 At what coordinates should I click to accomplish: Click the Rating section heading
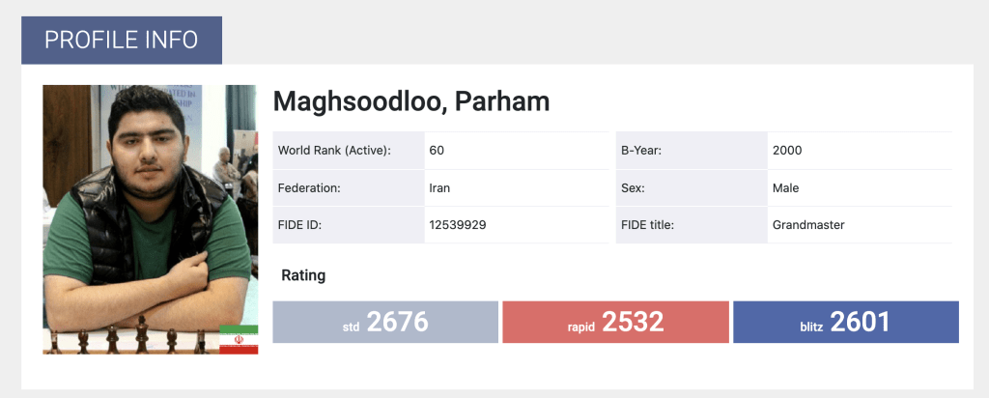303,275
